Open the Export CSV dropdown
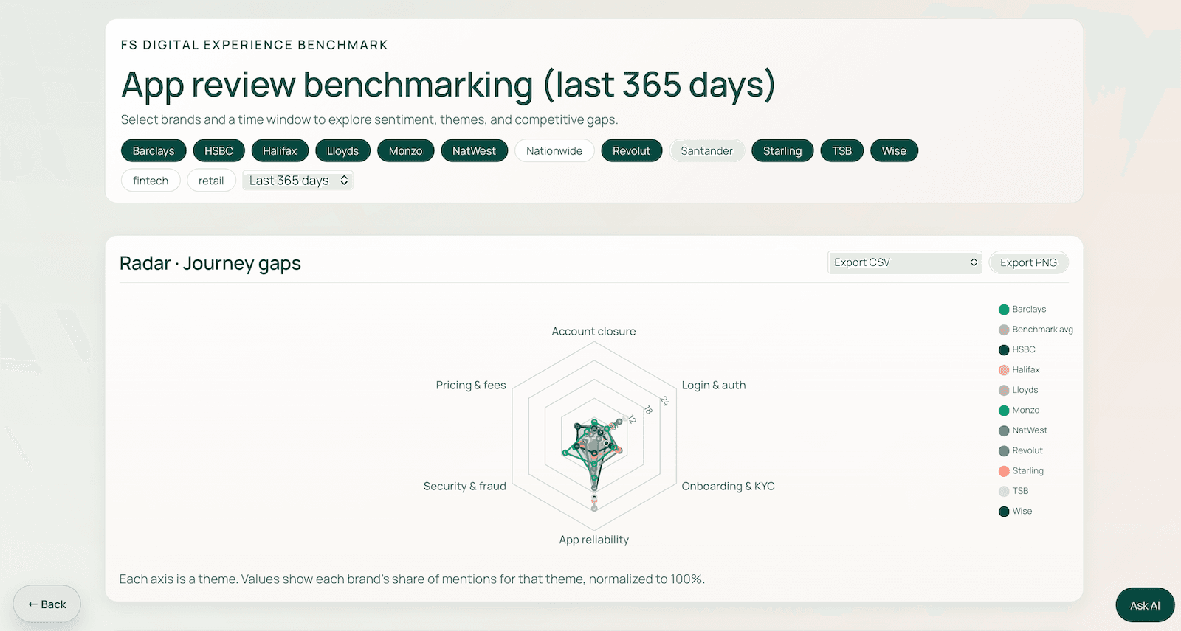 [x=904, y=262]
